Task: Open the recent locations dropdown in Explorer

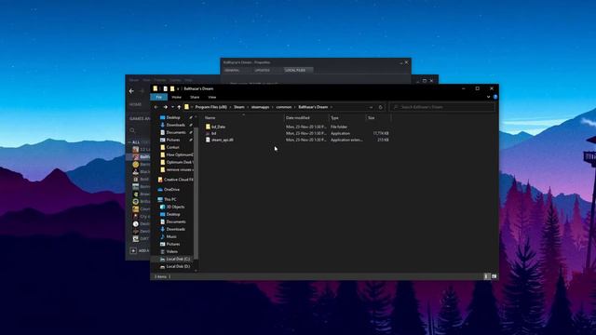Action: [172, 107]
